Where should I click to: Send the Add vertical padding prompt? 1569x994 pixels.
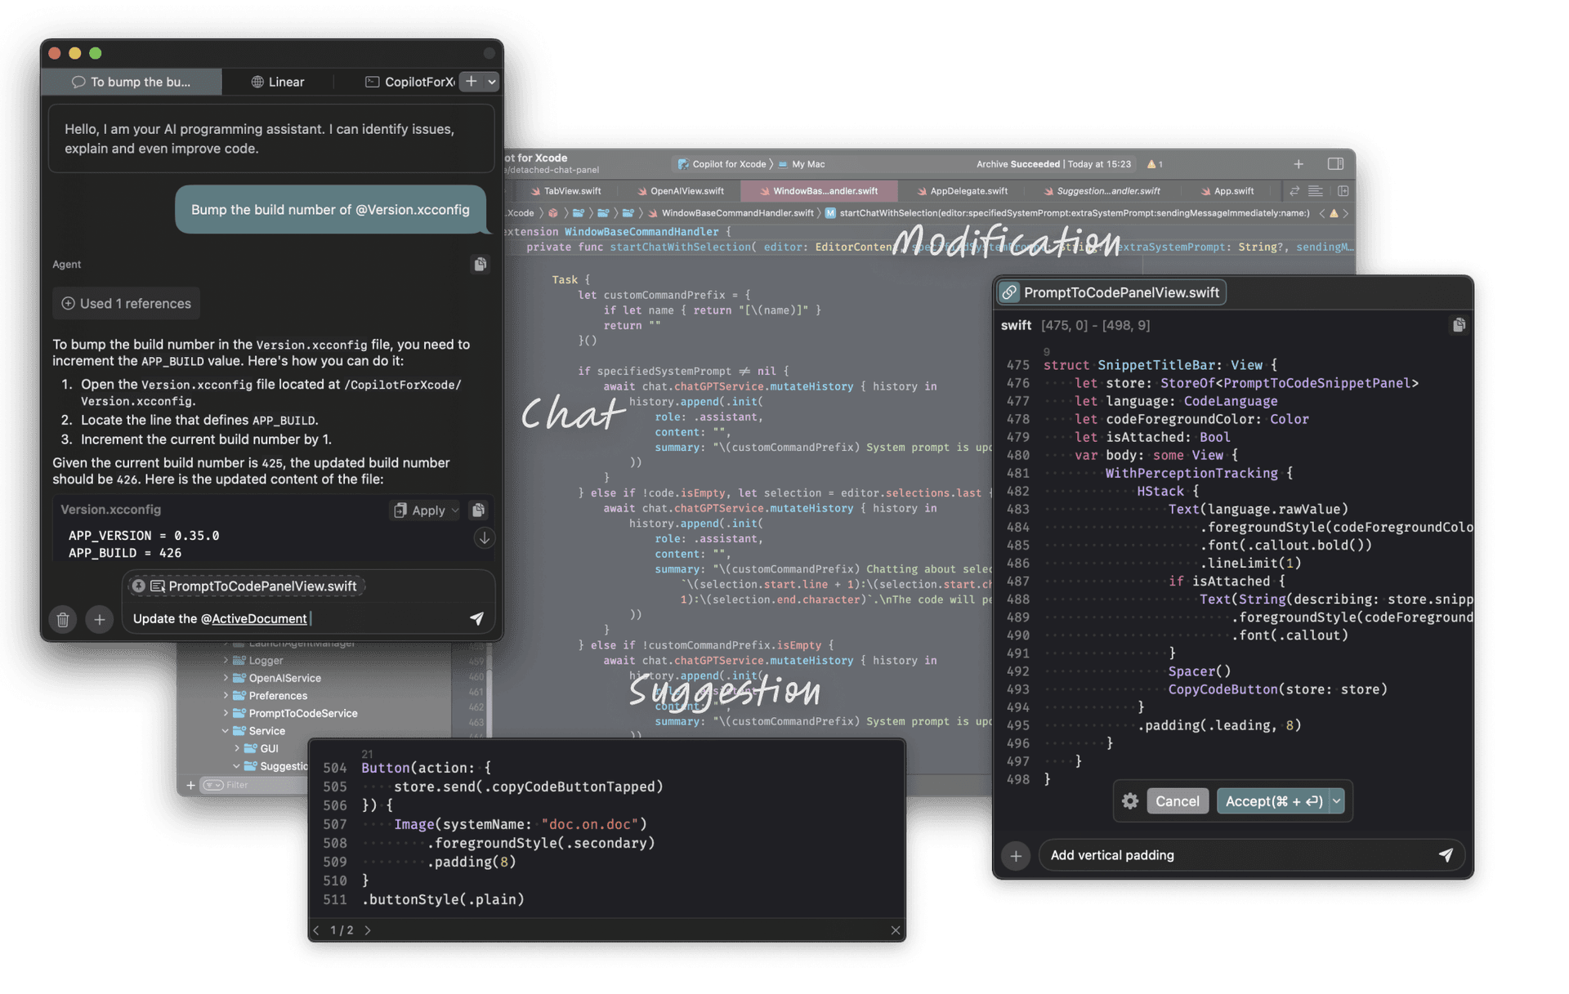click(x=1446, y=854)
